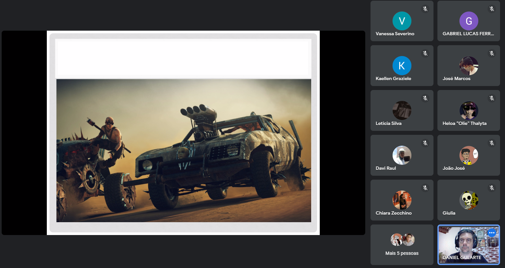Click the muted mic icon on Chiara Zecchino's tile
This screenshot has width=505, height=268.
coord(425,188)
